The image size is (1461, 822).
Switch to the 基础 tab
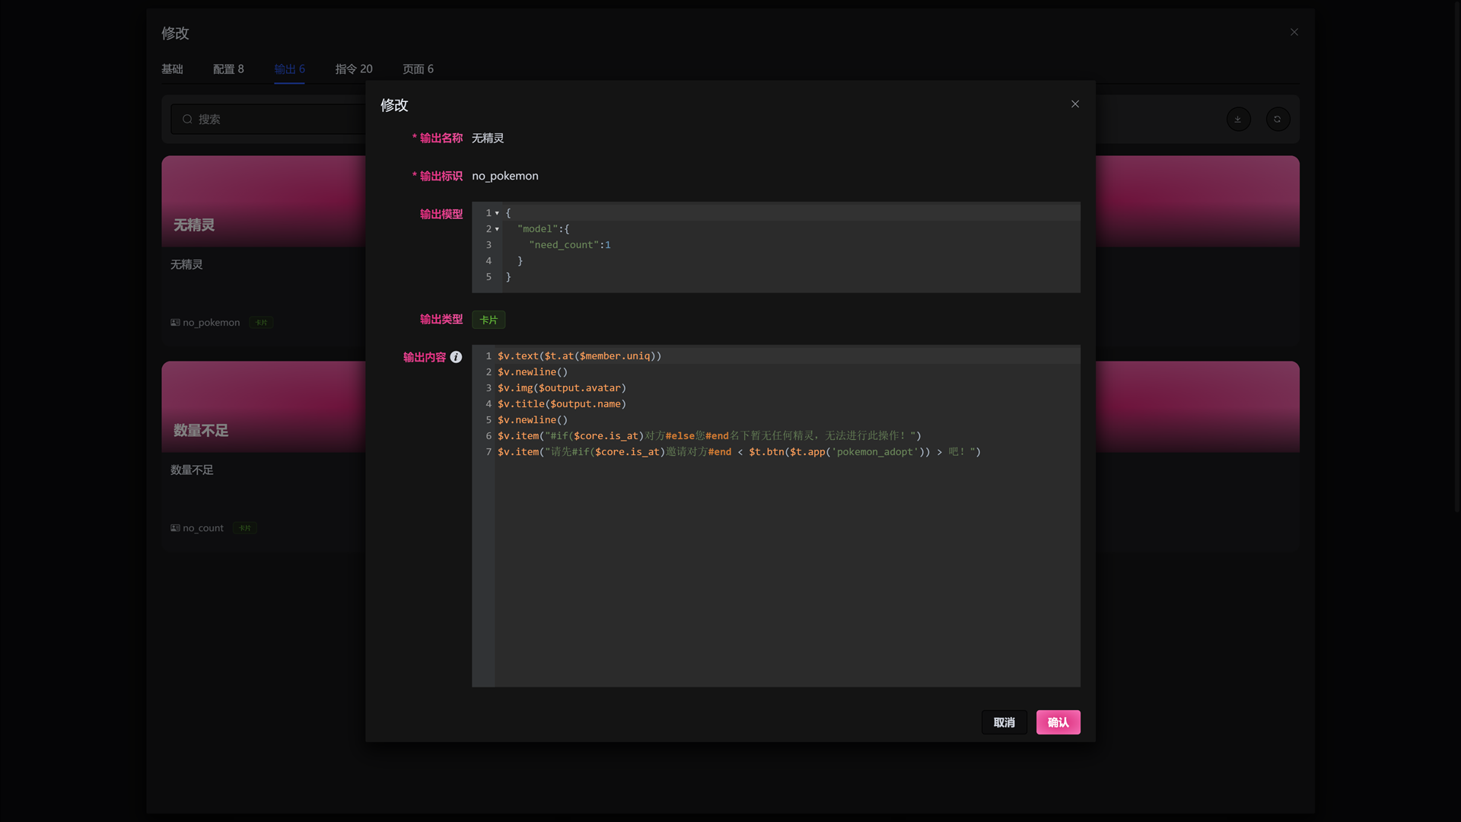pyautogui.click(x=172, y=69)
